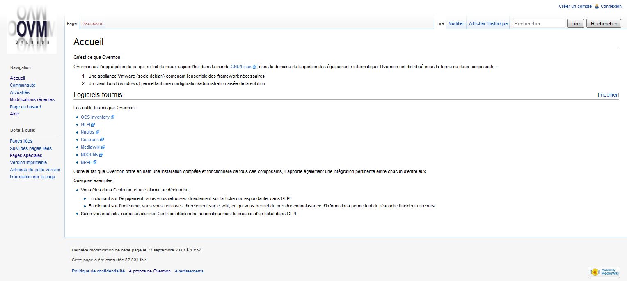Open Pages spéciales link
This screenshot has width=627, height=281.
(26, 155)
